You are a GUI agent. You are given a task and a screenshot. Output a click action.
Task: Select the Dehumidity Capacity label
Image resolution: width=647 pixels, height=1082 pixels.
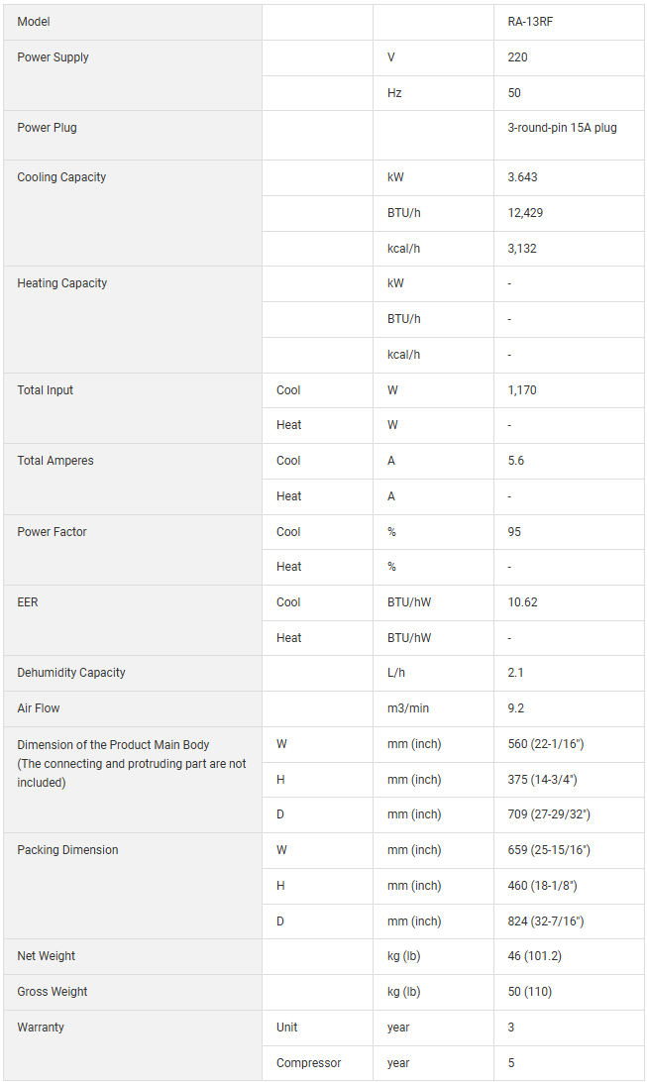coord(71,673)
